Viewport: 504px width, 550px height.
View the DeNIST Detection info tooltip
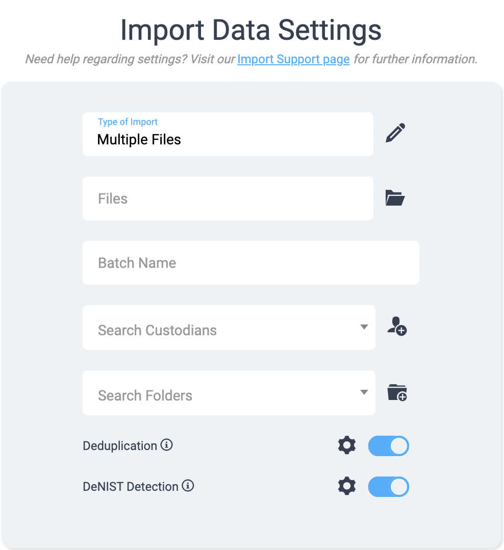click(188, 486)
